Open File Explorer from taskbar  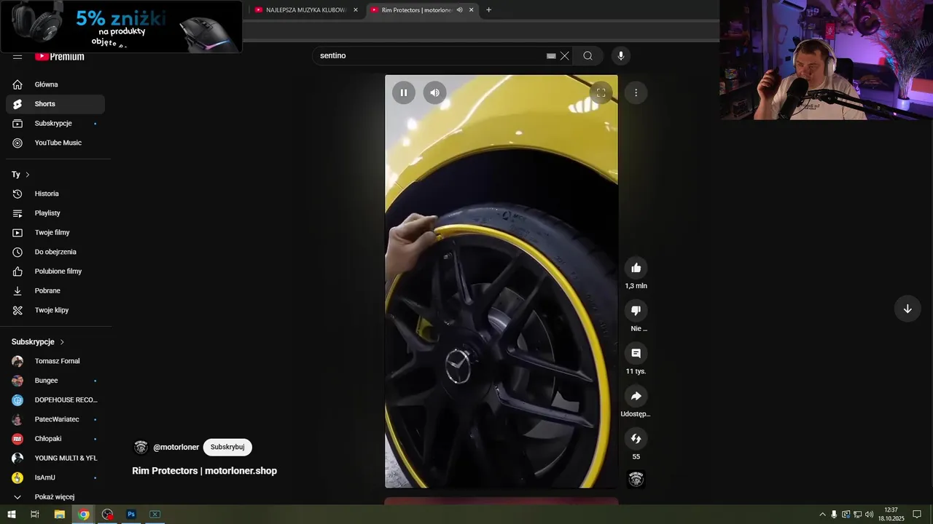click(x=60, y=515)
